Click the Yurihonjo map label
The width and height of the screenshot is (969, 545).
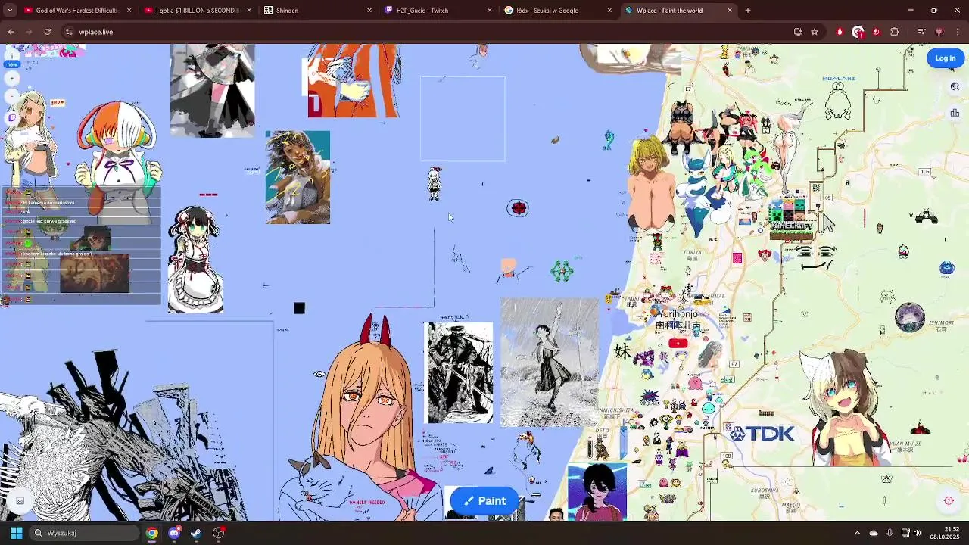(x=678, y=314)
